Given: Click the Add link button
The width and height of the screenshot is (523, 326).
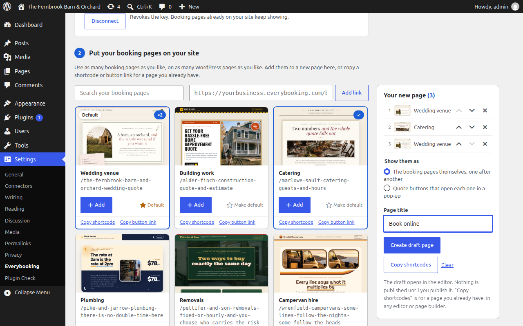Looking at the screenshot, I should pos(352,93).
